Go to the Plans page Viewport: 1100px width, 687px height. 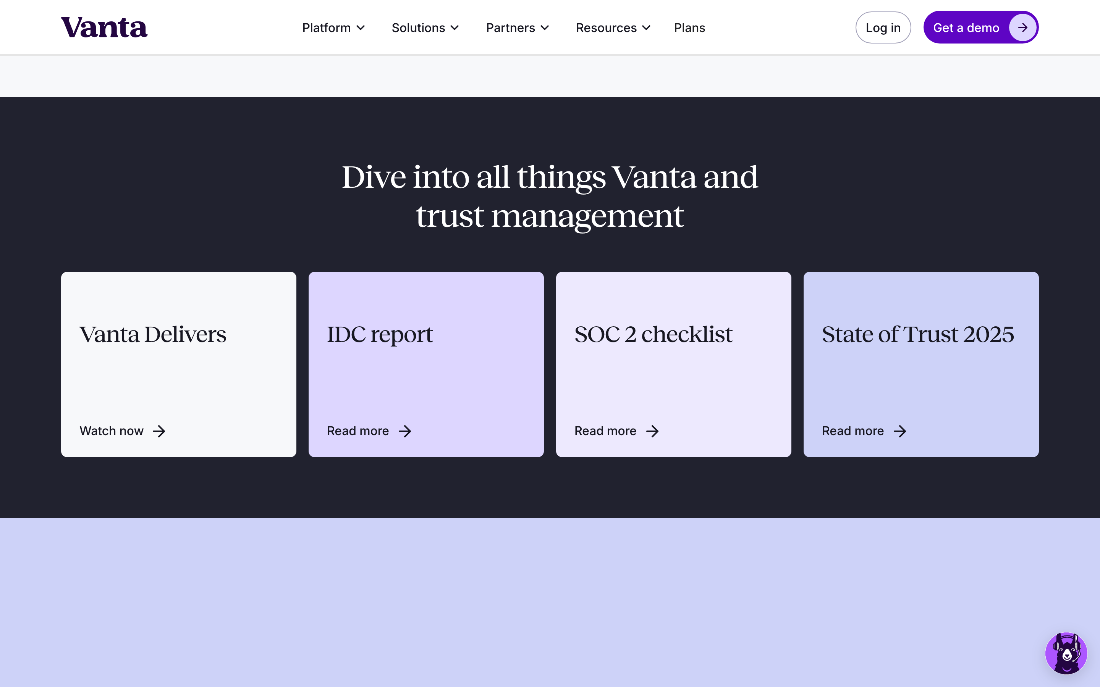click(x=689, y=28)
